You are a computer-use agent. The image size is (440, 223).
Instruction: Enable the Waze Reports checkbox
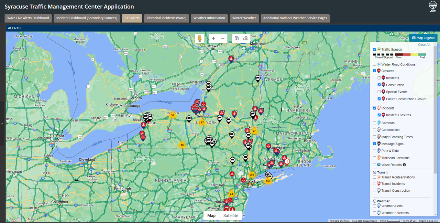[x=375, y=165]
